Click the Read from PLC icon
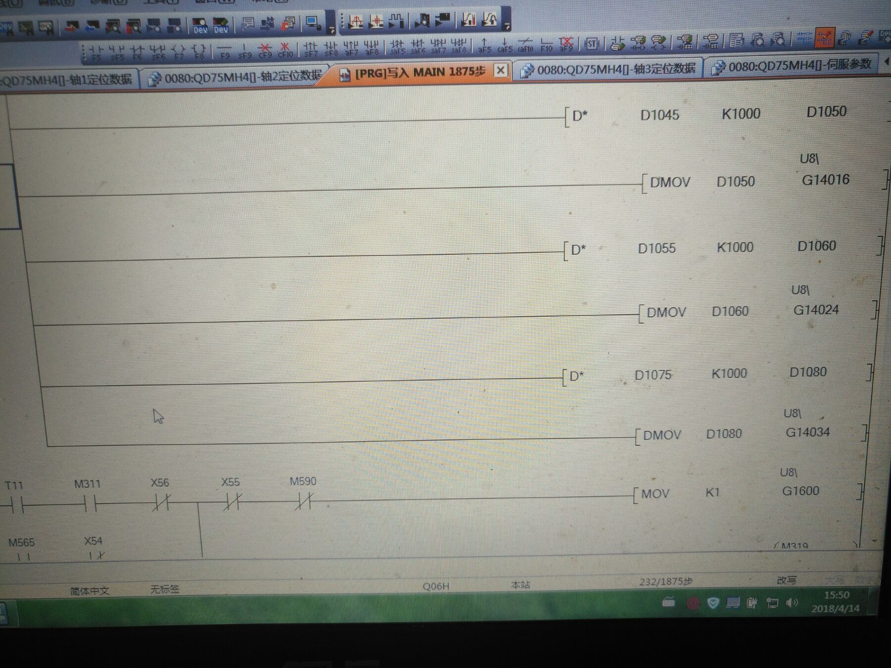 (93, 26)
